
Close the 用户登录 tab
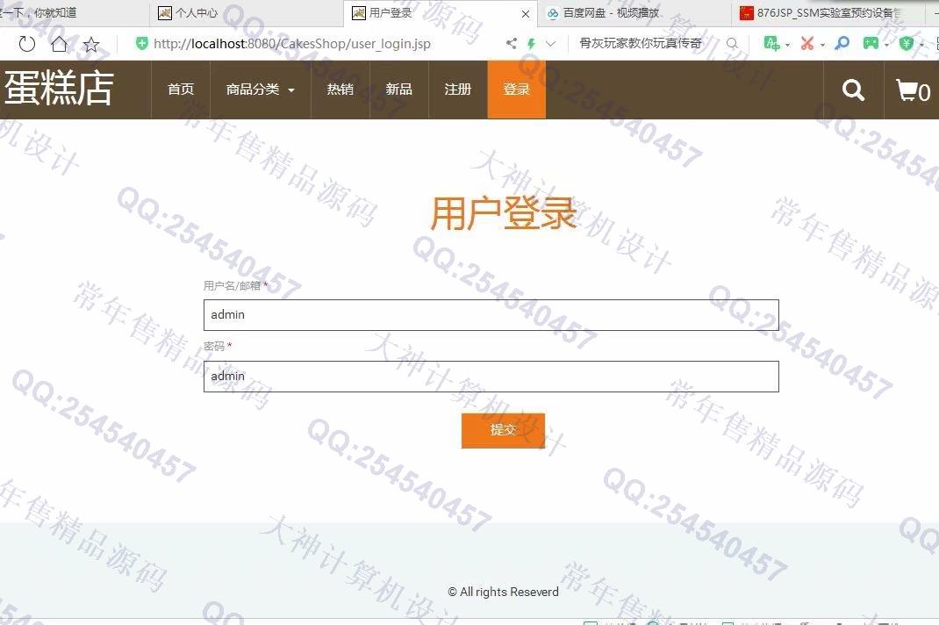[525, 14]
